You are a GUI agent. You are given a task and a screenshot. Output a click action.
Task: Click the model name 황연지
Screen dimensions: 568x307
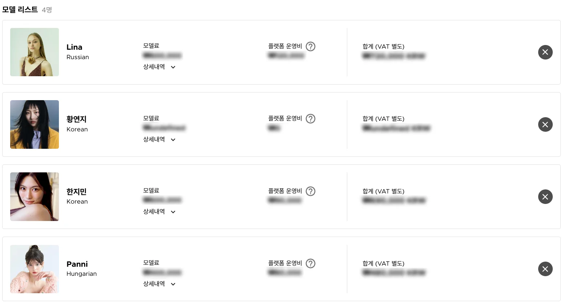(76, 119)
